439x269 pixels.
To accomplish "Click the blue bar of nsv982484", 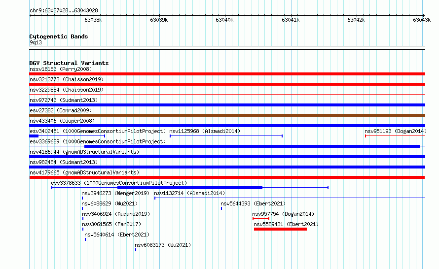I will coord(227,167).
